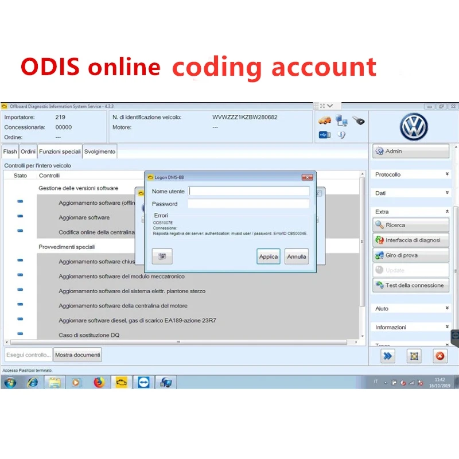The height and width of the screenshot is (459, 459).
Task: Expand the Protocollo section
Action: coord(411,174)
